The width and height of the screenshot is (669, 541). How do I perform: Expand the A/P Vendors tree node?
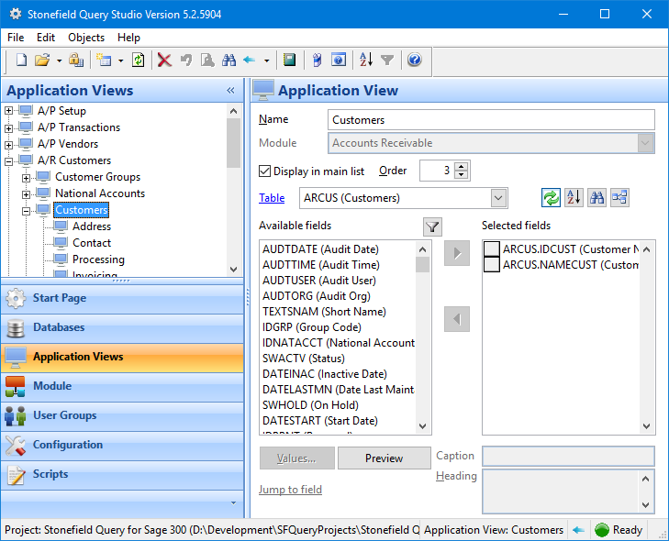(10, 144)
